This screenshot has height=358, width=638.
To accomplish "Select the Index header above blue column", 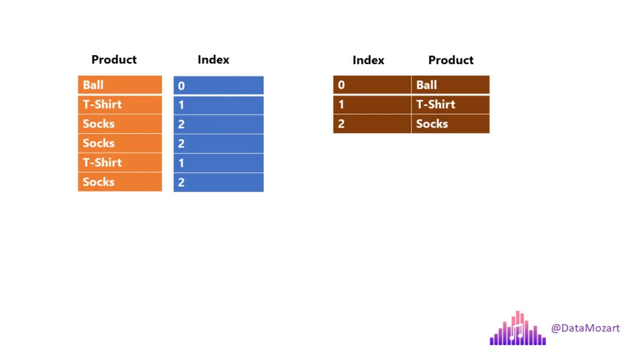I will [213, 60].
